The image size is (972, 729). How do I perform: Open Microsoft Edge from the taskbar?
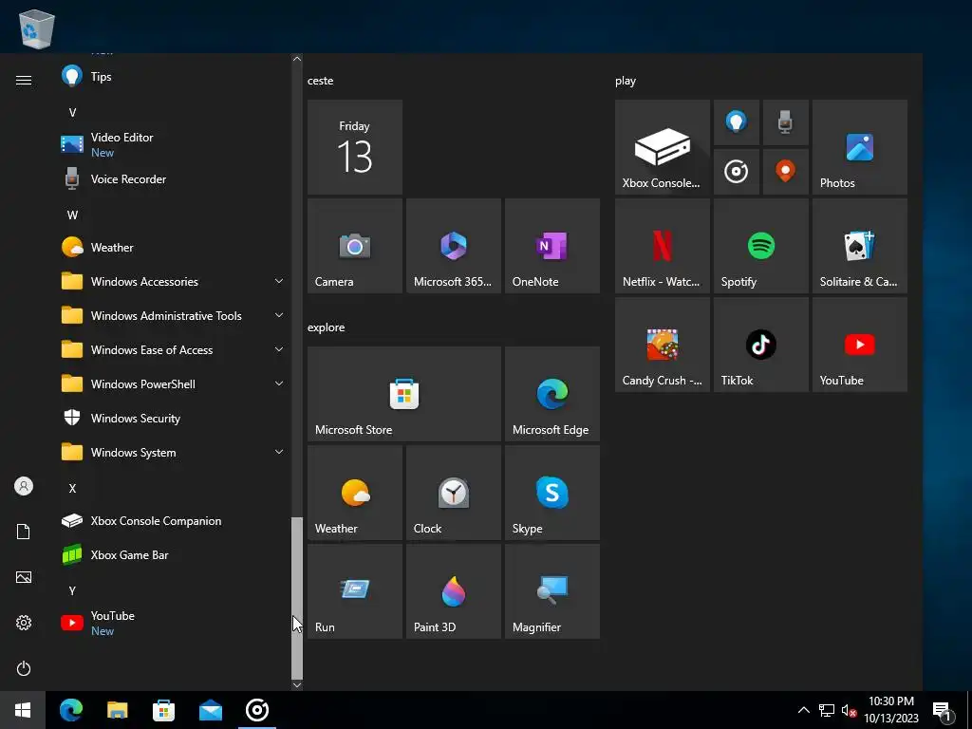point(70,710)
